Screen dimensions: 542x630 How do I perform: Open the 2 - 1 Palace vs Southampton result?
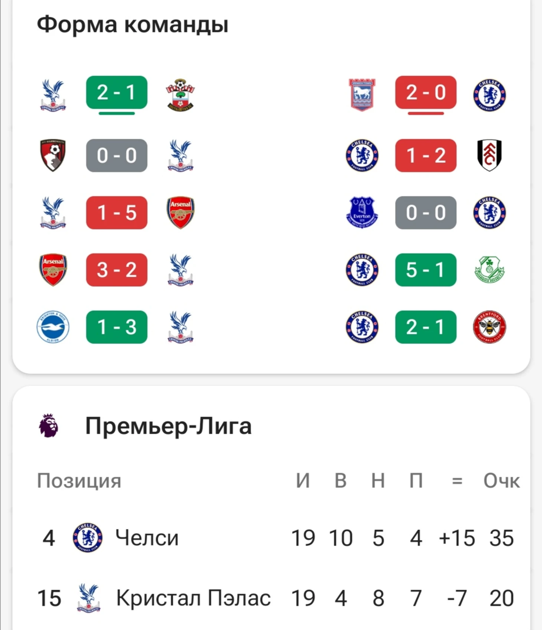(117, 92)
